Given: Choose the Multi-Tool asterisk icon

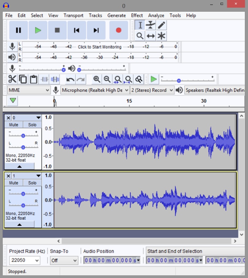Looking at the screenshot, I should 162,36.
